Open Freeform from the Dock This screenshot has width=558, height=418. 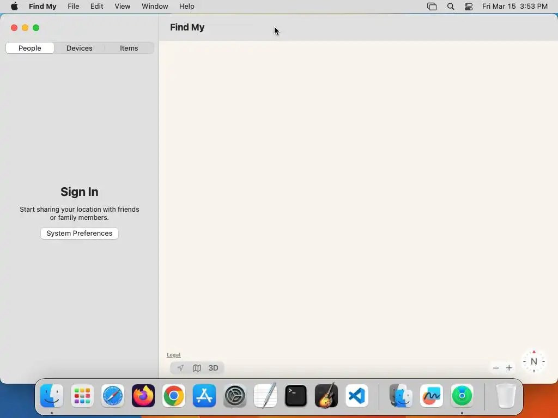432,396
